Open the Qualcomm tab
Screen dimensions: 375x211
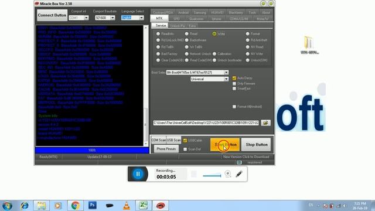tap(196, 19)
